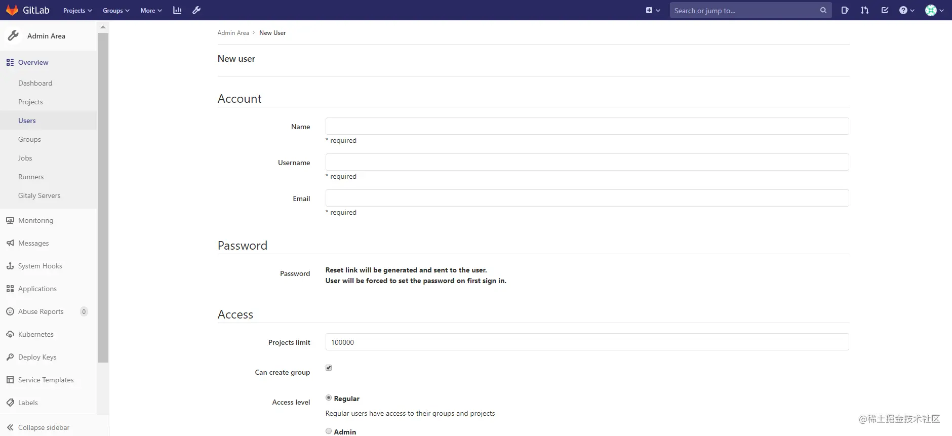
Task: Select the Regular access level radio
Action: click(329, 398)
